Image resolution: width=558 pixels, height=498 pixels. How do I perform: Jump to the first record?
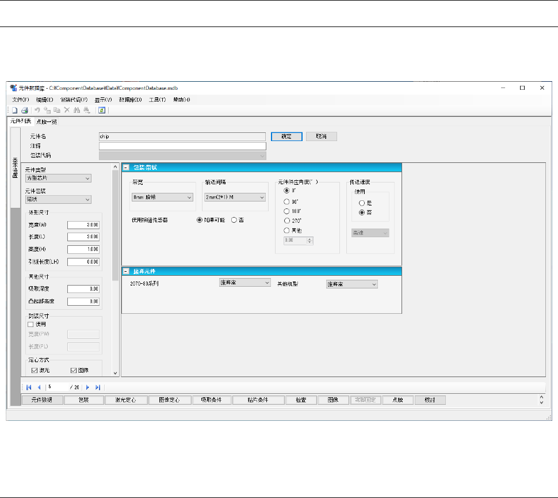pos(29,387)
